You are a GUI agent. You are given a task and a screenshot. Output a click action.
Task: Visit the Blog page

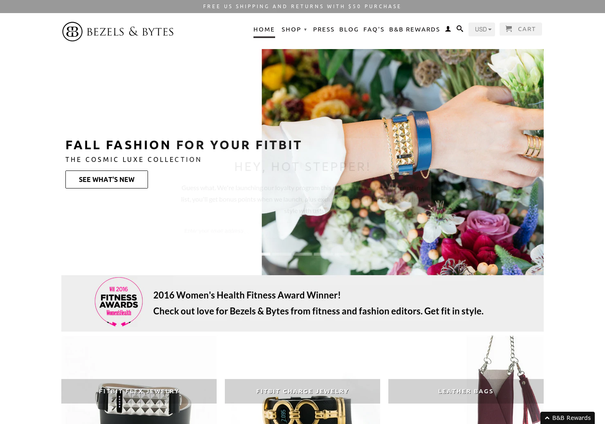pos(349,29)
